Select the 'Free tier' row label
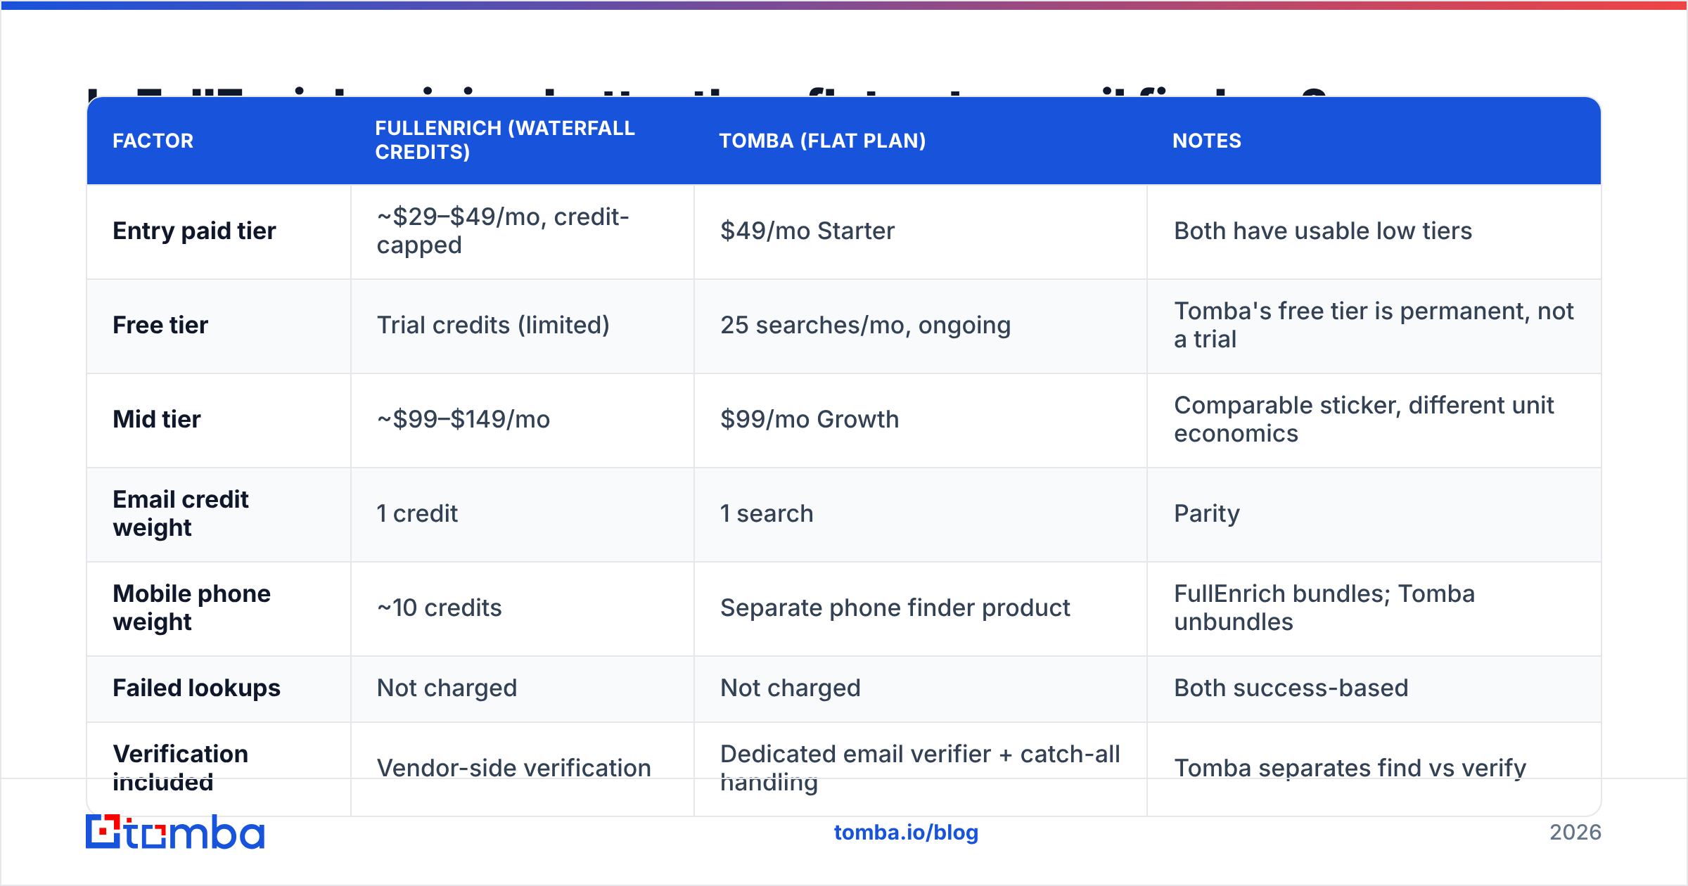Screen dimensions: 1688x886 [x=160, y=325]
